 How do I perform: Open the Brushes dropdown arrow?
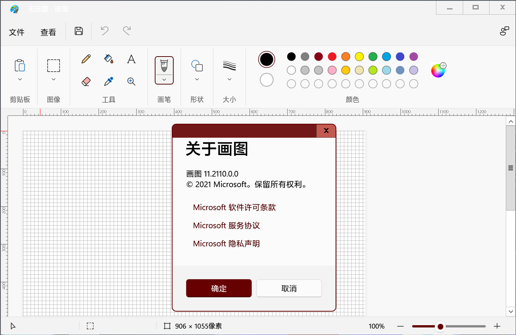pyautogui.click(x=164, y=80)
